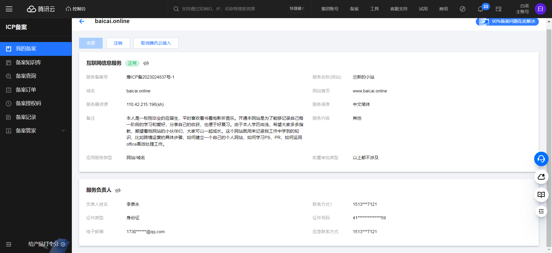Click the 正常 status tag
Image resolution: width=552 pixels, height=253 pixels.
point(132,63)
